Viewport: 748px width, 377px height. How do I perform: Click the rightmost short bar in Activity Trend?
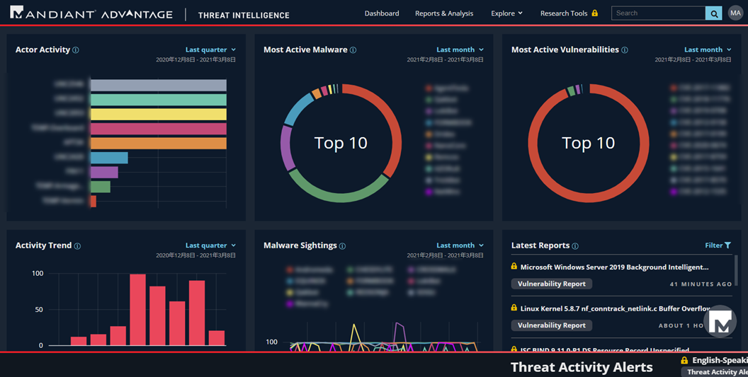tap(217, 338)
